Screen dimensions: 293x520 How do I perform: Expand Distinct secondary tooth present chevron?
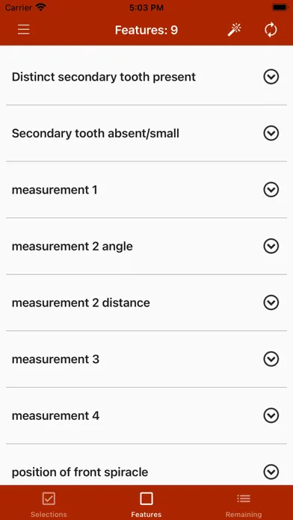(271, 77)
